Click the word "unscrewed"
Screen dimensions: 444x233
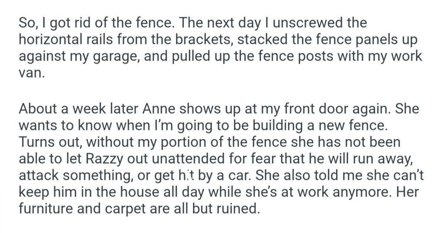330,22
